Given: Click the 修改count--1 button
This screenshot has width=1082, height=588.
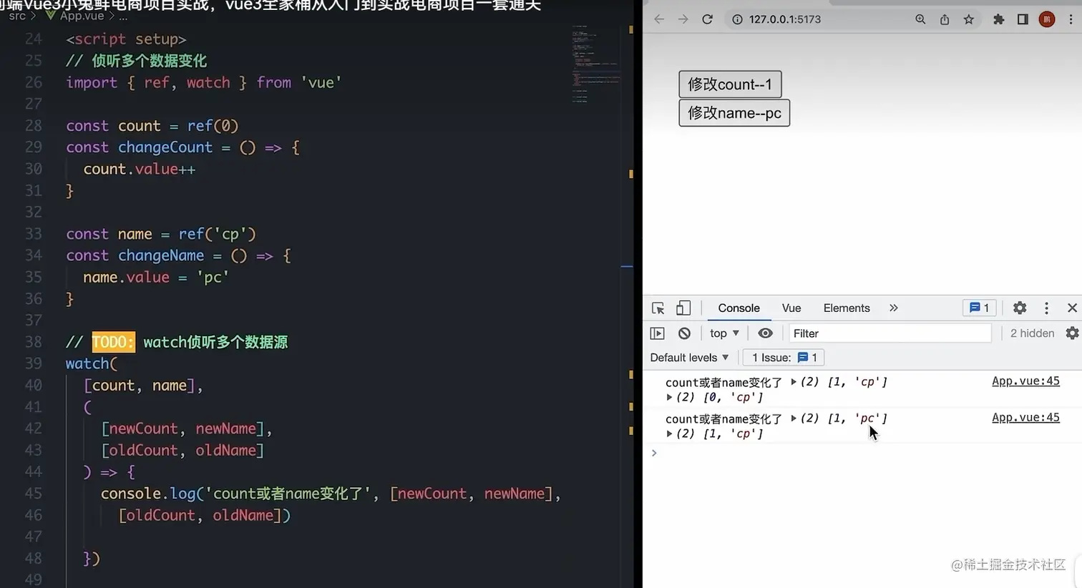Looking at the screenshot, I should (x=730, y=84).
